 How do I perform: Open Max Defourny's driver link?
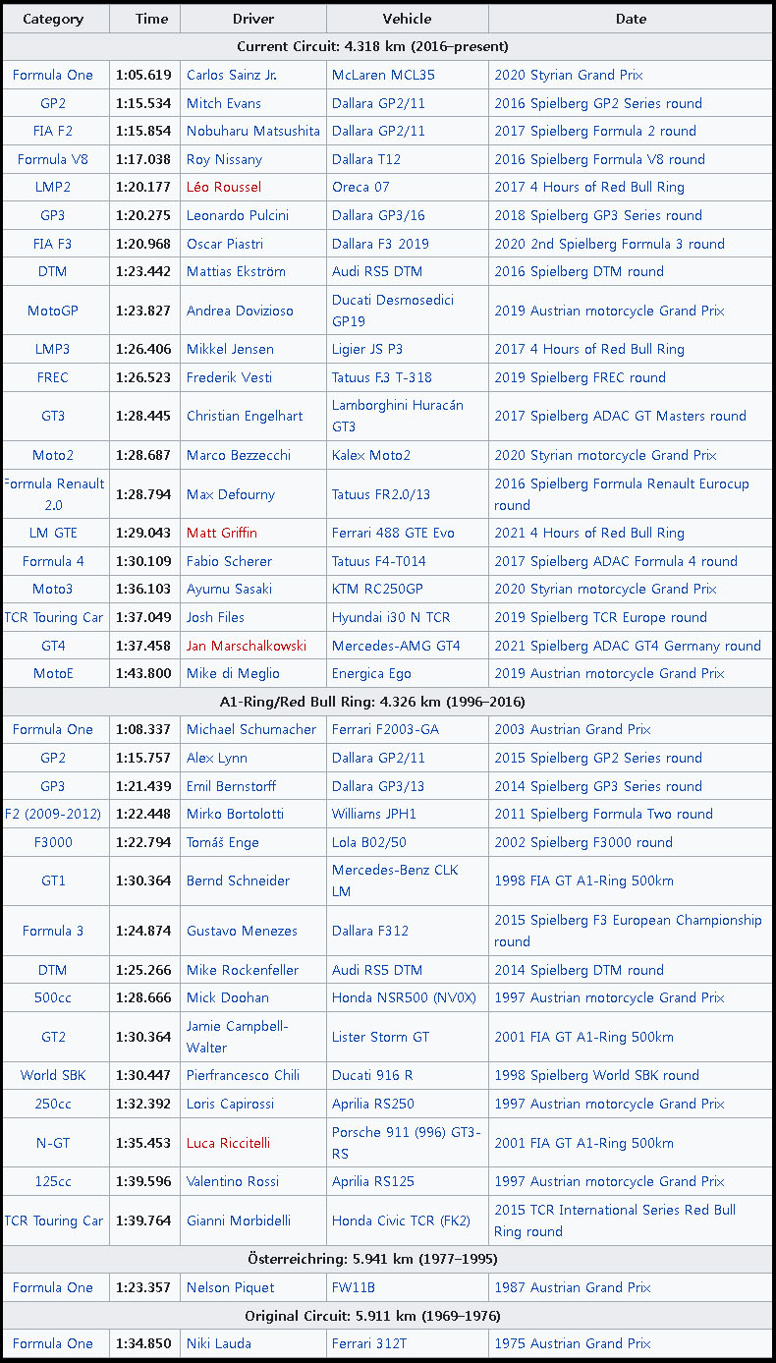pyautogui.click(x=231, y=494)
